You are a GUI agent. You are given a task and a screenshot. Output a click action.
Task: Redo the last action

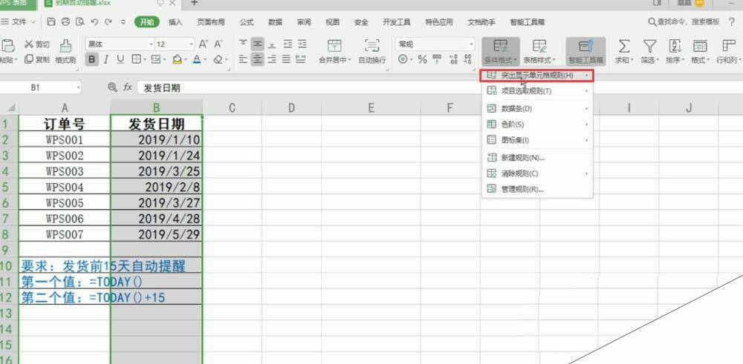pyautogui.click(x=108, y=21)
